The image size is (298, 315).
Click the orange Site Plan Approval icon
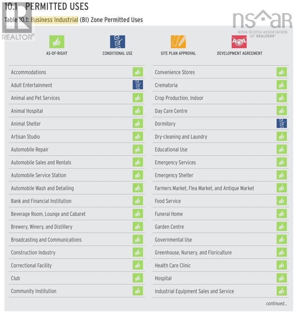(178, 42)
